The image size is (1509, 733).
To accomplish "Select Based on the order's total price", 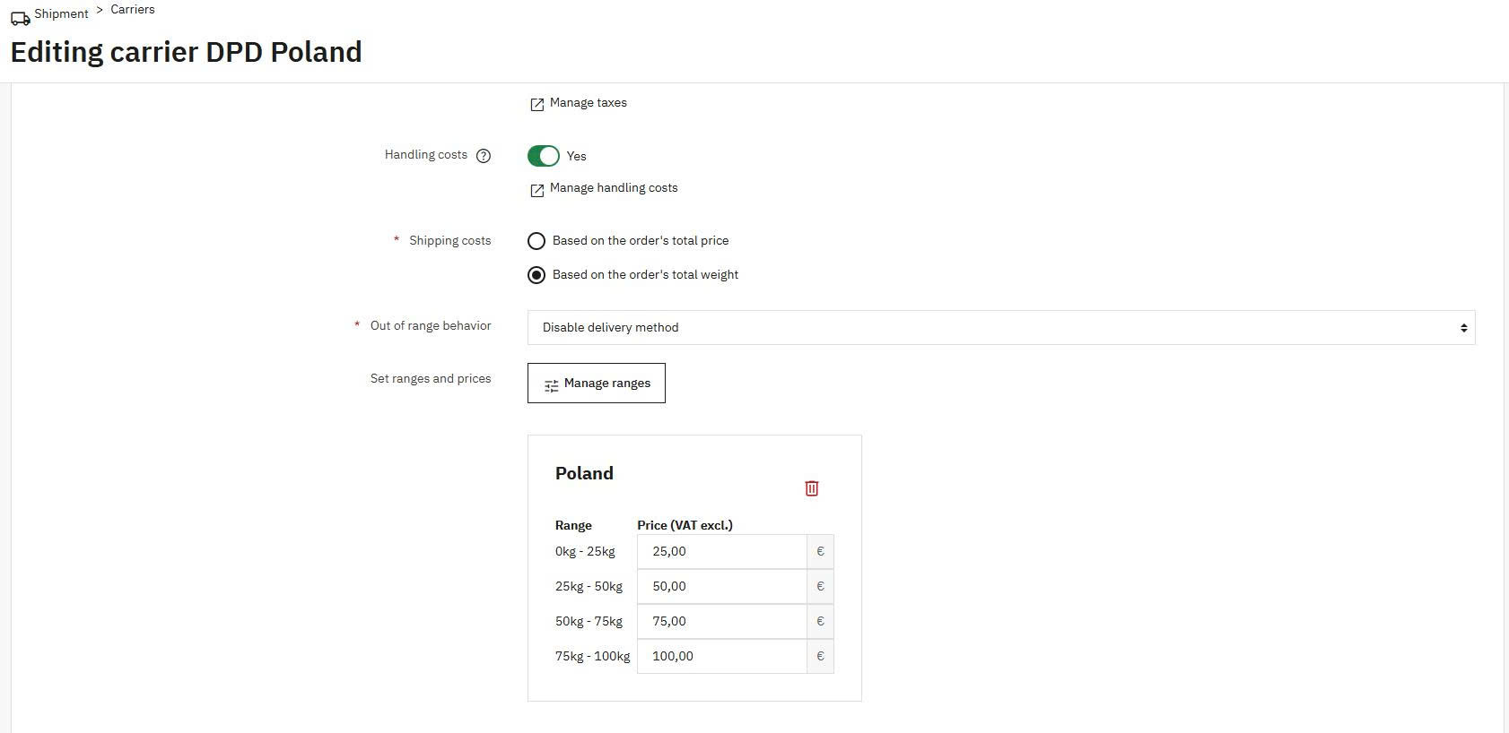I will coord(536,241).
